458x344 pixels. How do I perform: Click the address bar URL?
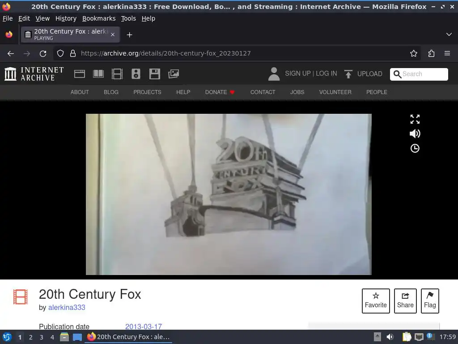point(165,53)
